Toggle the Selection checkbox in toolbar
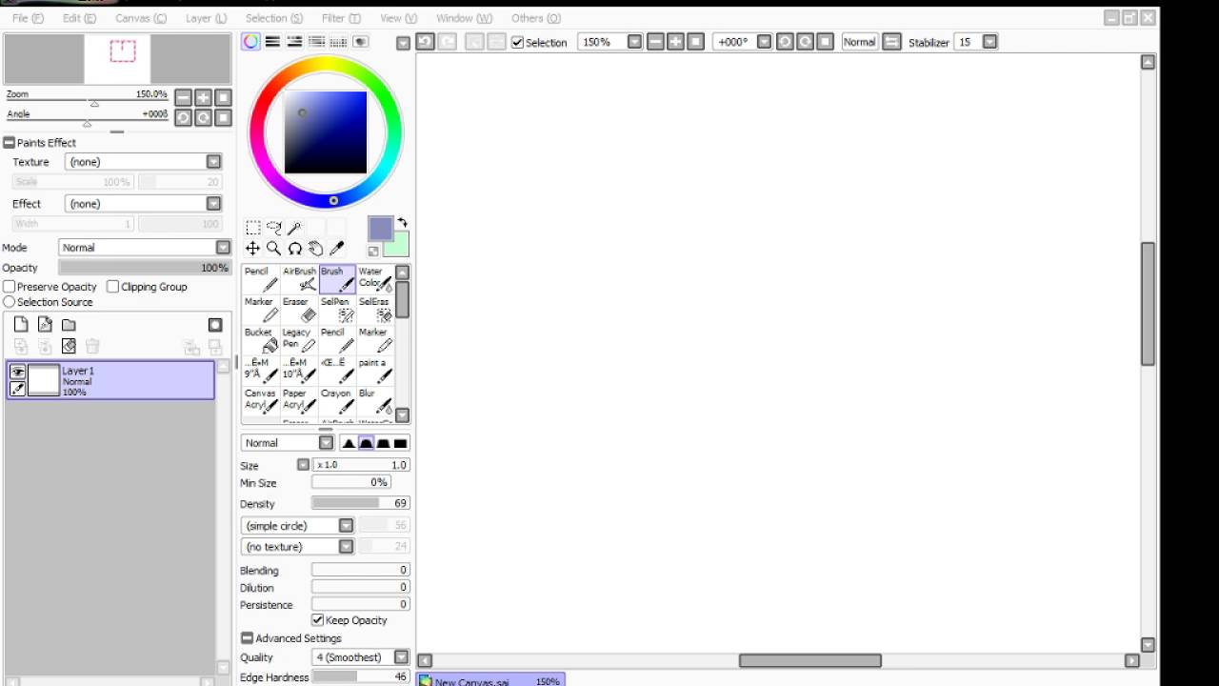 pos(517,43)
